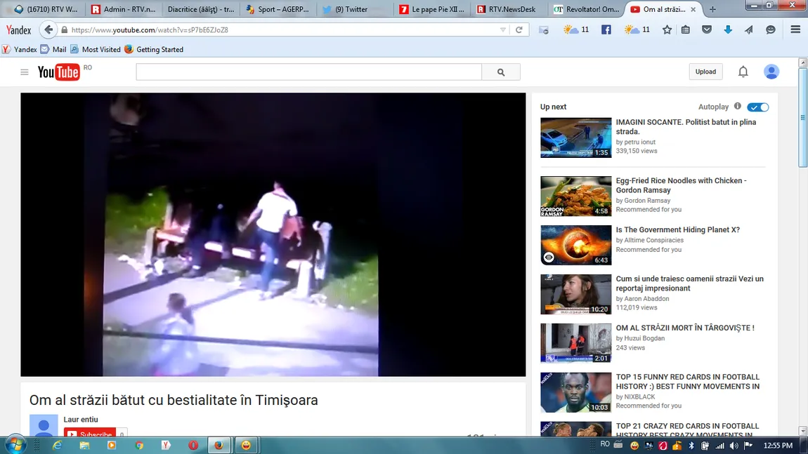Open the Firefox hamburger menu
808x454 pixels.
pyautogui.click(x=795, y=30)
